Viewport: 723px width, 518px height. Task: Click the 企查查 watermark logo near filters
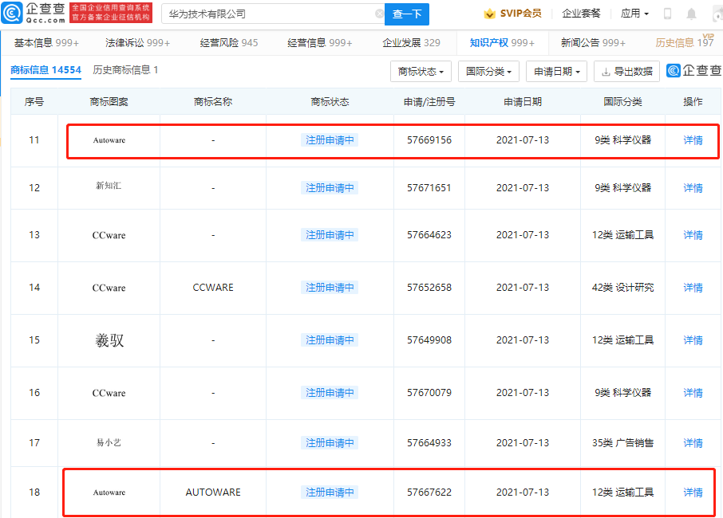pos(689,71)
